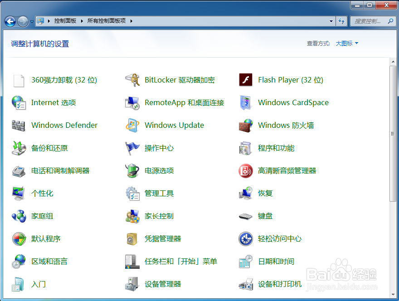Open the 区域和语言 globe icon
This screenshot has width=399, height=301.
[19, 262]
